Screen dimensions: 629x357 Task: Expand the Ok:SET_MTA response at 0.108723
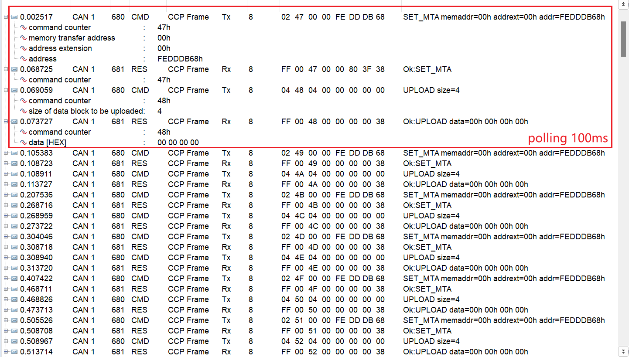click(5, 163)
